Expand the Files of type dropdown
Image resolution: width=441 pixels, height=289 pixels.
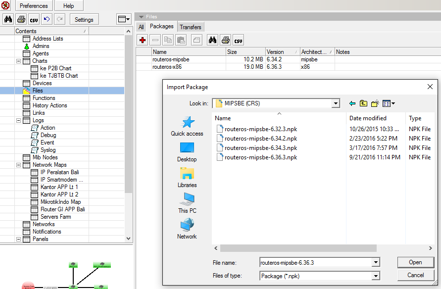tap(376, 276)
